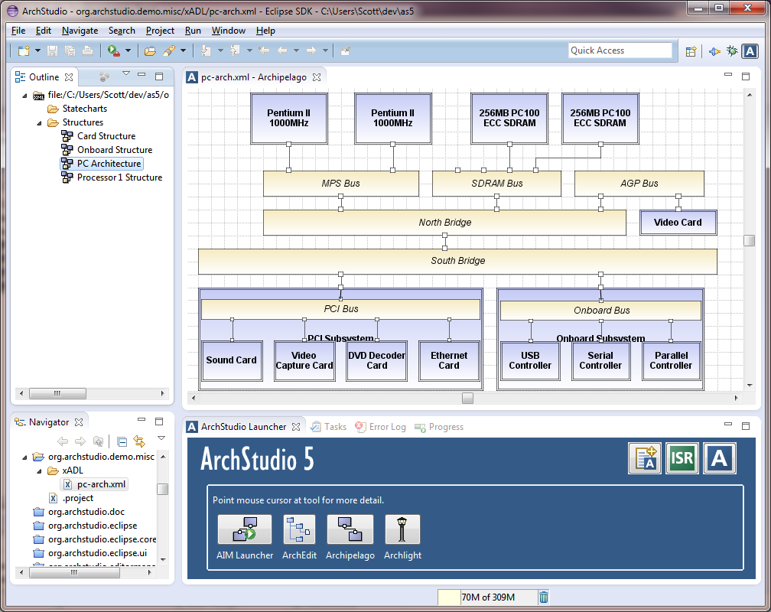Viewport: 771px width, 612px height.
Task: Open the Navigate menu
Action: point(80,31)
